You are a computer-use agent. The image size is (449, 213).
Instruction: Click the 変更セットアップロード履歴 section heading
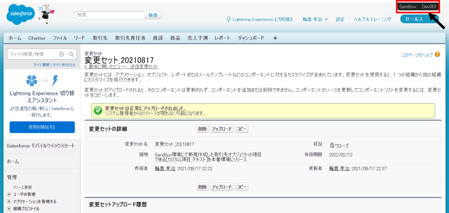(x=118, y=204)
